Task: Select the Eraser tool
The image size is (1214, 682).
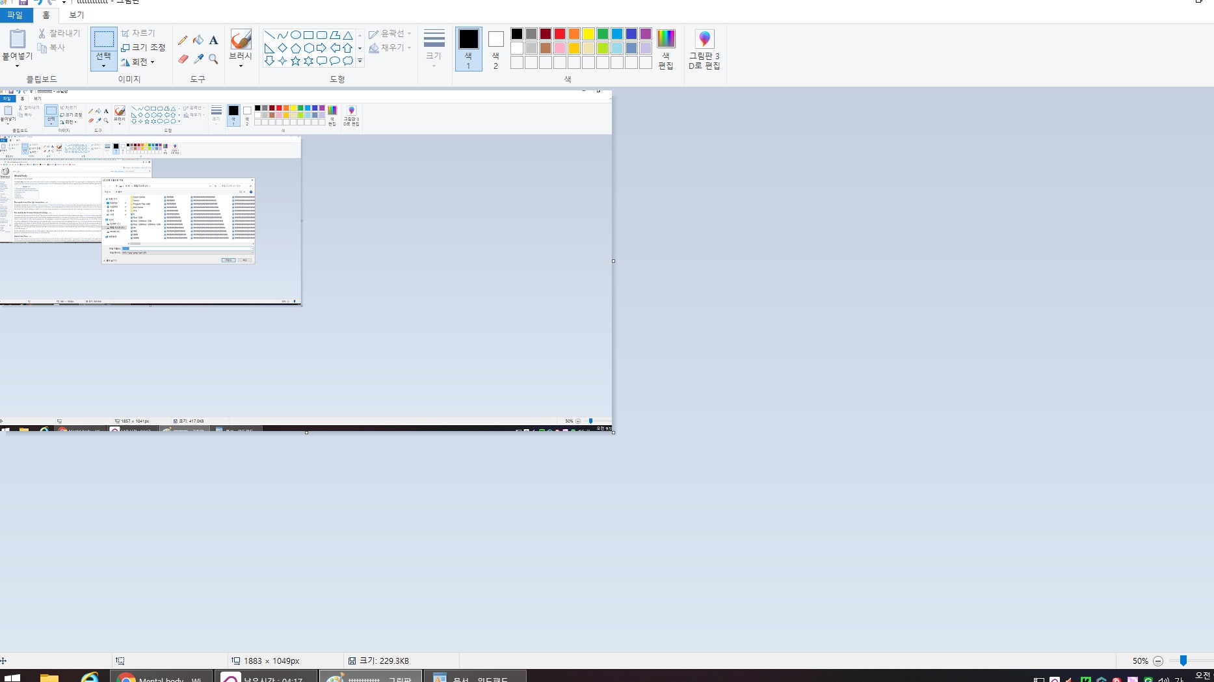Action: click(183, 59)
